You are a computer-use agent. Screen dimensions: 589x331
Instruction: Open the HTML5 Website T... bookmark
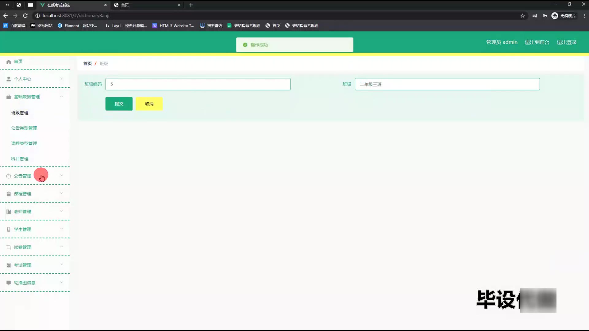tap(173, 26)
